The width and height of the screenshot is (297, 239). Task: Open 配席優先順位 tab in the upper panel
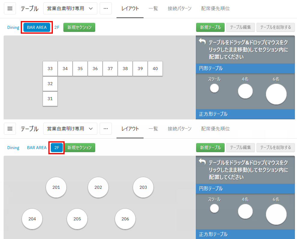[215, 8]
